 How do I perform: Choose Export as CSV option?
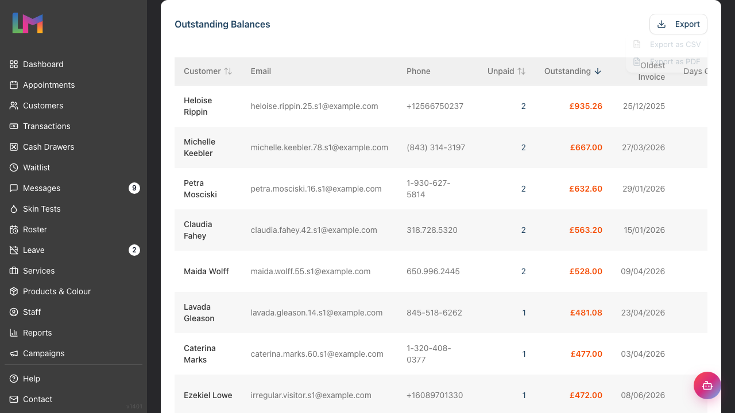(667, 44)
